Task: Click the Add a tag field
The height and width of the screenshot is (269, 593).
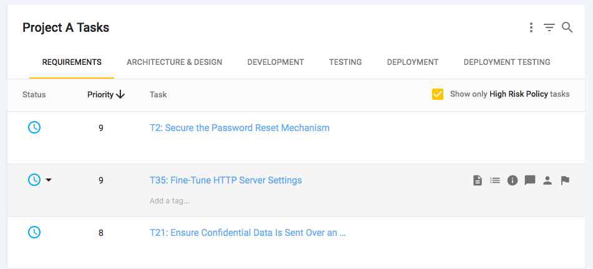Action: (x=170, y=201)
